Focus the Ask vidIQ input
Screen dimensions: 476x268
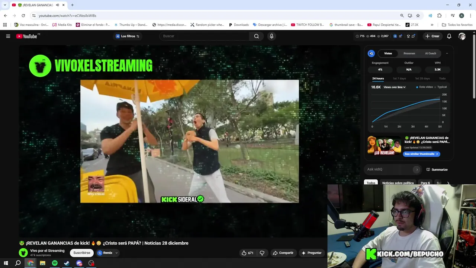tap(389, 169)
